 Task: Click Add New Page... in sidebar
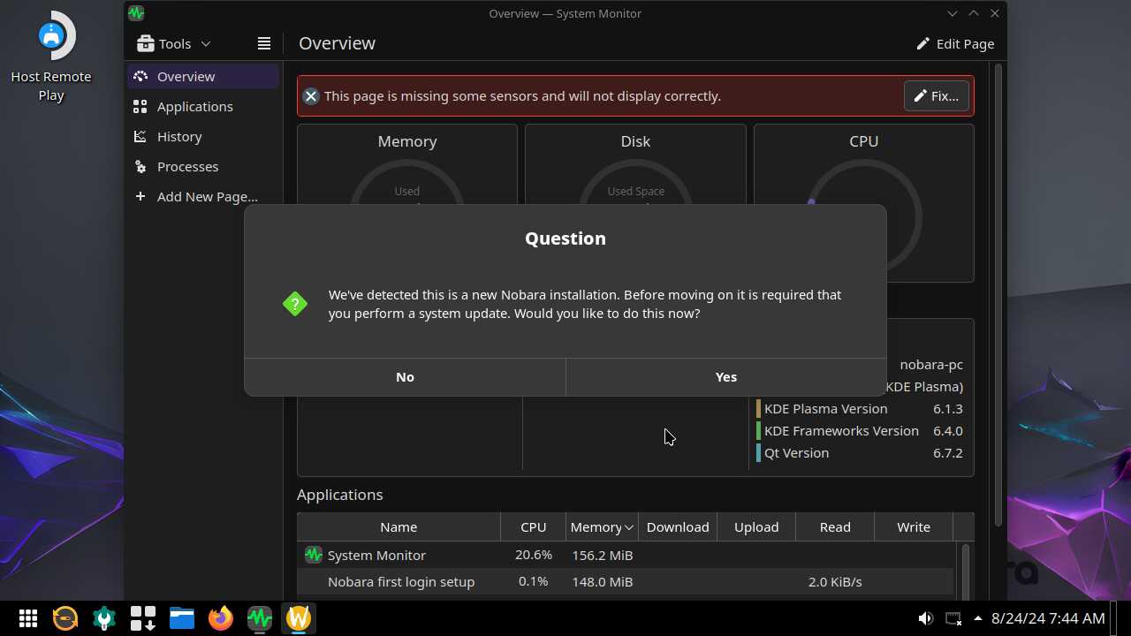(x=203, y=197)
